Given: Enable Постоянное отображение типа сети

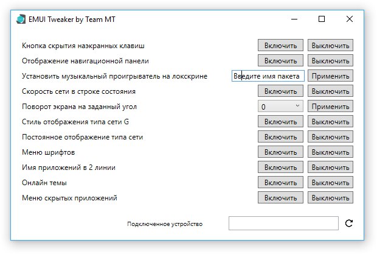Looking at the screenshot, I should pyautogui.click(x=280, y=137).
